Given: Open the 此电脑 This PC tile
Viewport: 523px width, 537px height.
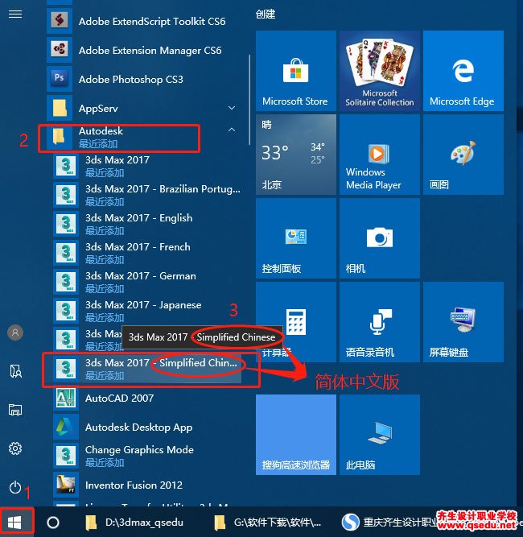Looking at the screenshot, I should 380,435.
